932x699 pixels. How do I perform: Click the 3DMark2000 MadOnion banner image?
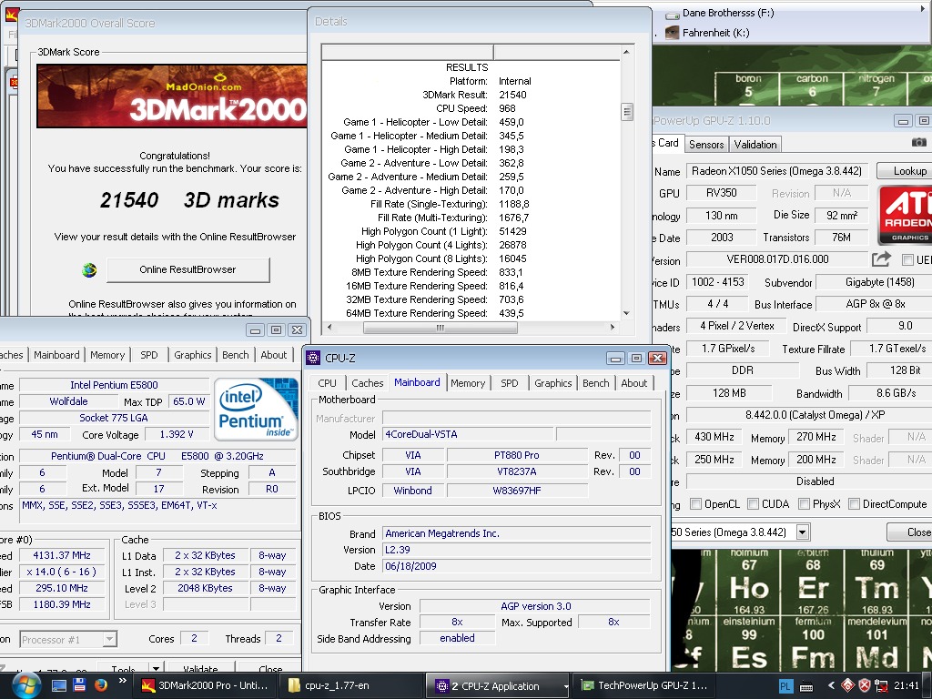[172, 96]
